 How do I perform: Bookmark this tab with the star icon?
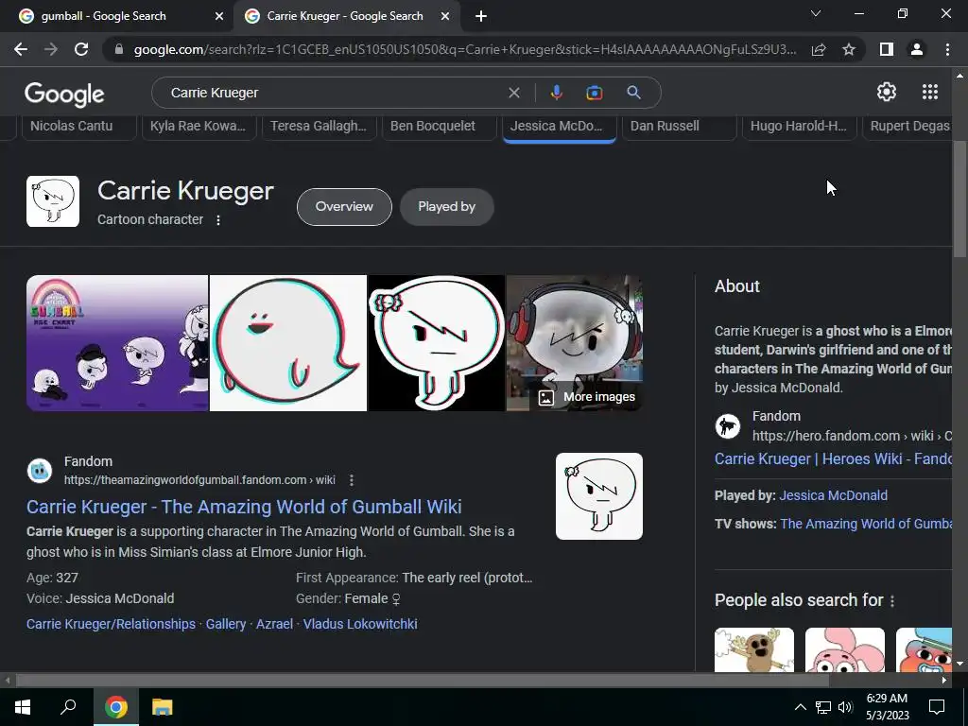click(849, 49)
